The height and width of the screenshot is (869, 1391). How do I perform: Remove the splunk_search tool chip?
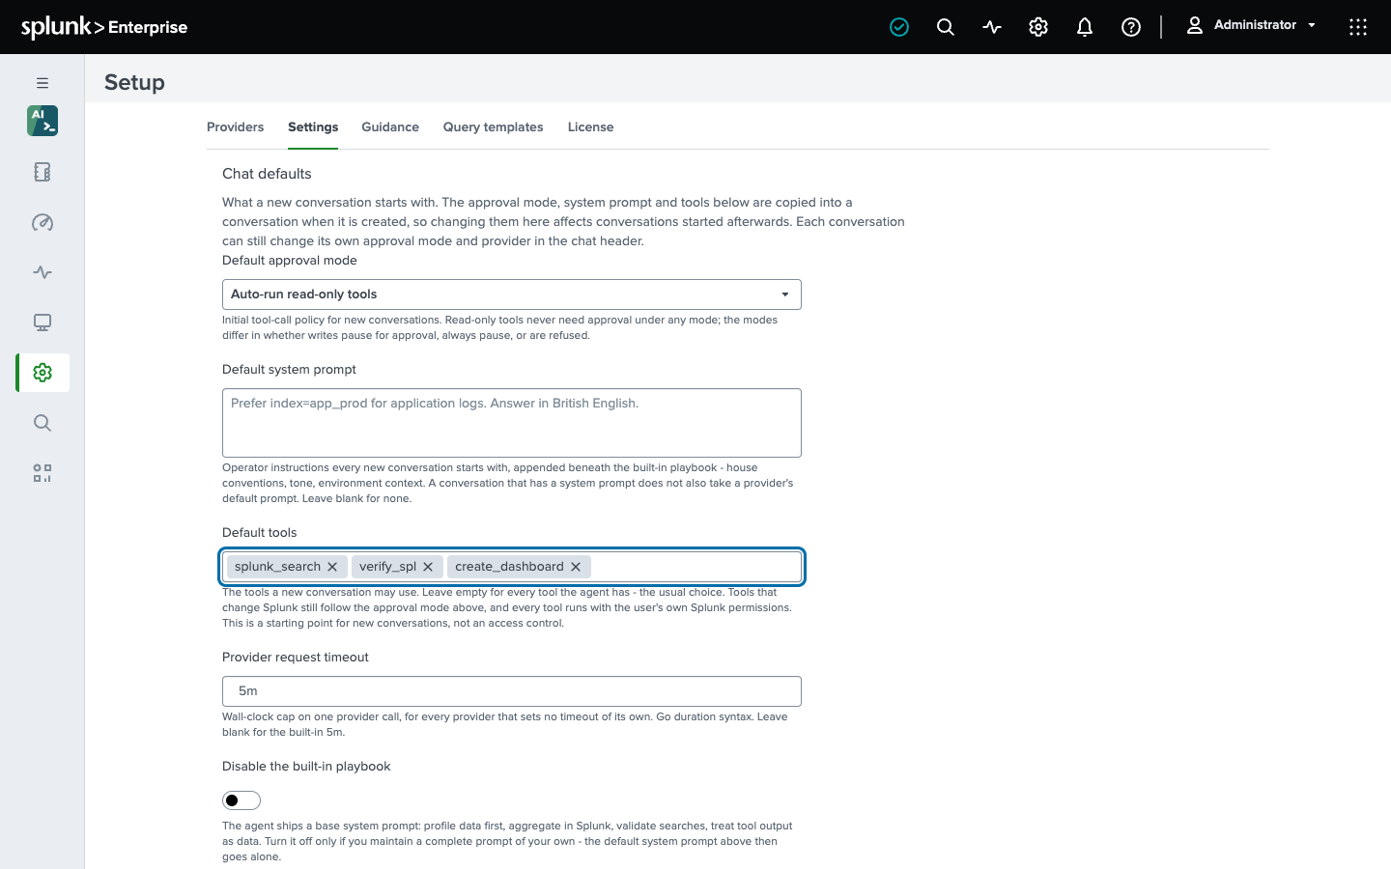332,567
